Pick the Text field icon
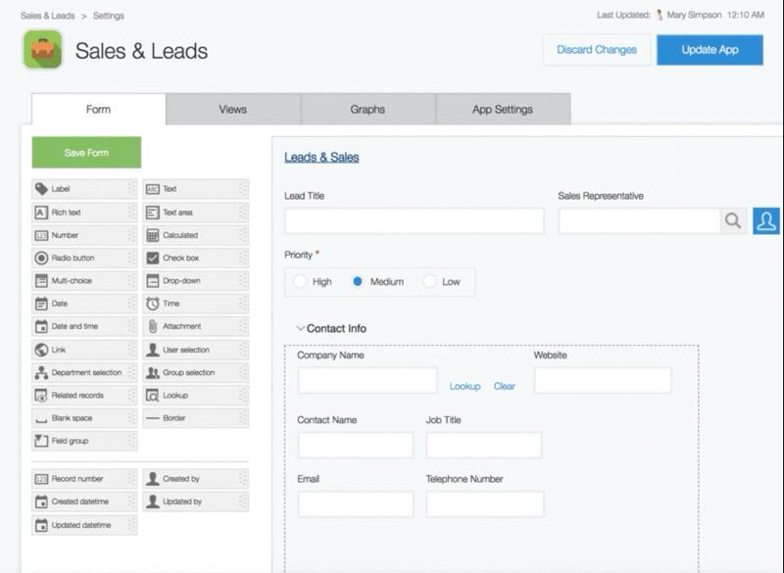This screenshot has width=784, height=573. [x=153, y=189]
